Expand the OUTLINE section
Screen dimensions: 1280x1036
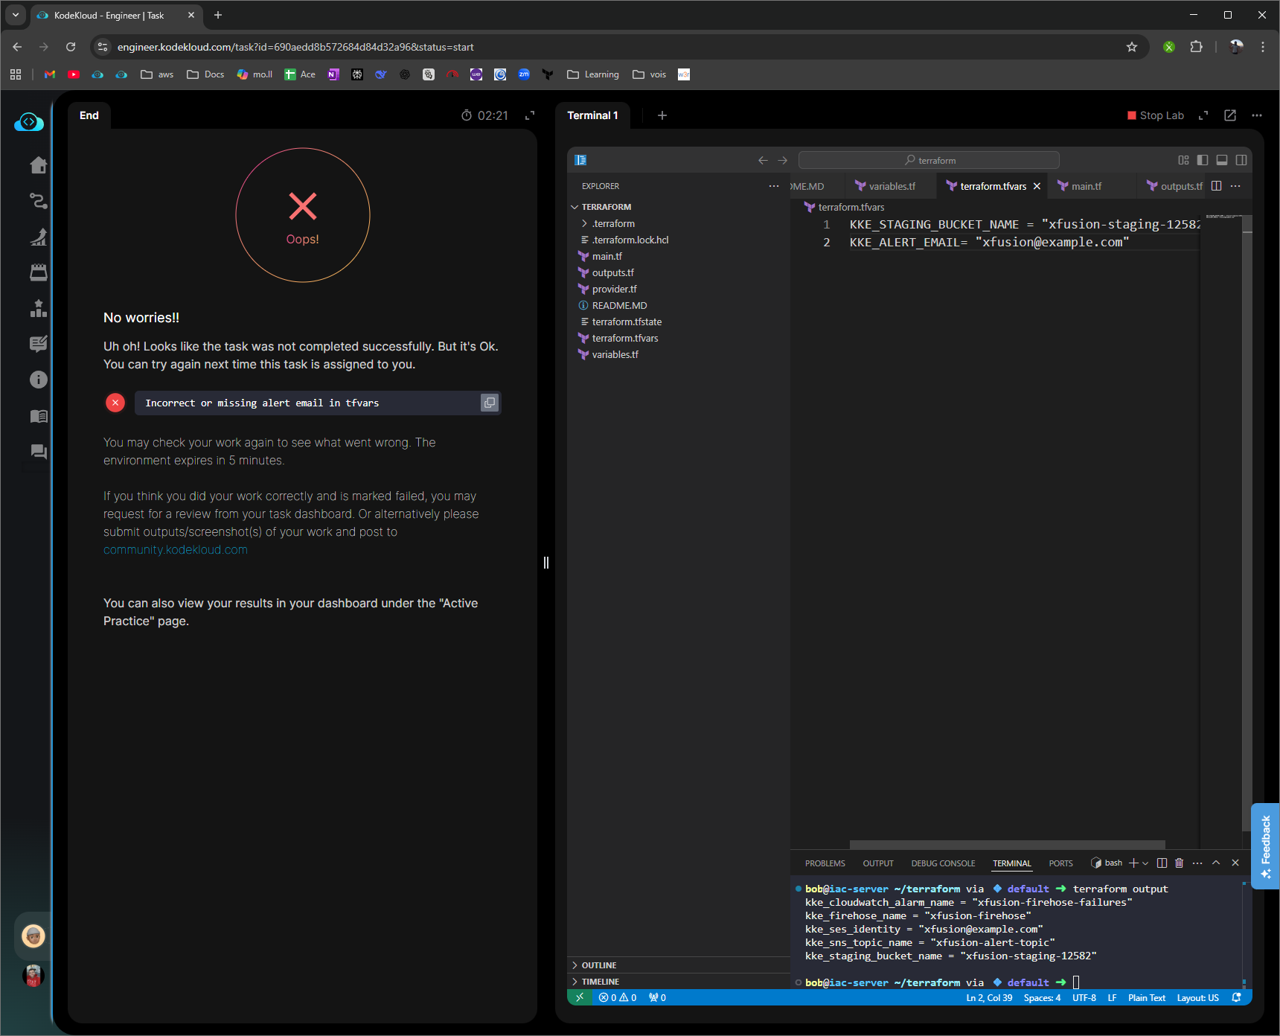click(599, 965)
